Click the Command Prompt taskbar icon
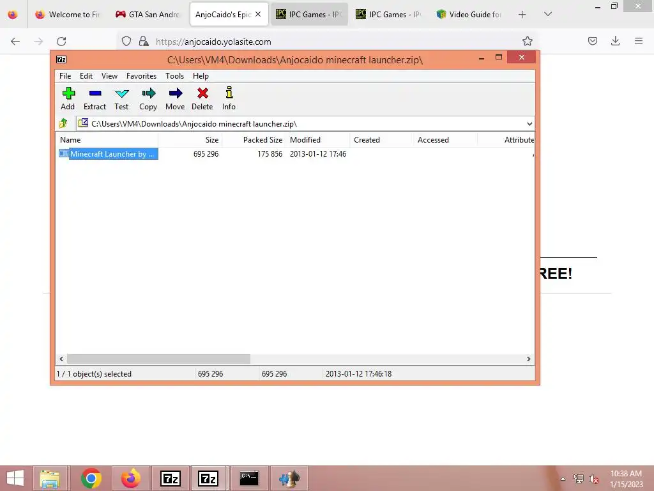 tap(249, 478)
